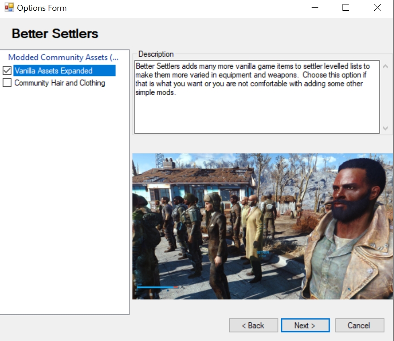This screenshot has width=394, height=341.
Task: Return with the Back button
Action: pos(253,325)
